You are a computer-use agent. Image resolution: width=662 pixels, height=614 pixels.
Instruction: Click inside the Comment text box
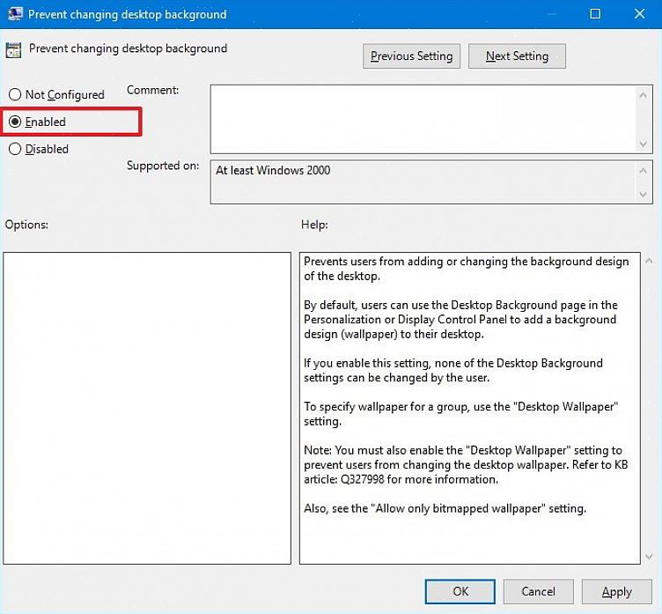coord(423,119)
